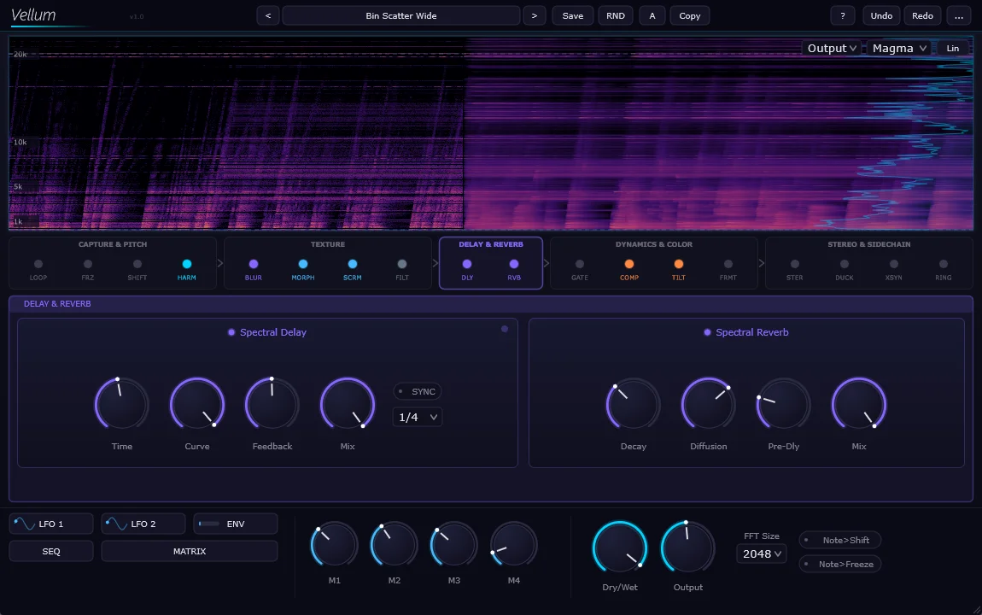Screen dimensions: 982x615
Task: Click the Redo button
Action: click(x=922, y=15)
